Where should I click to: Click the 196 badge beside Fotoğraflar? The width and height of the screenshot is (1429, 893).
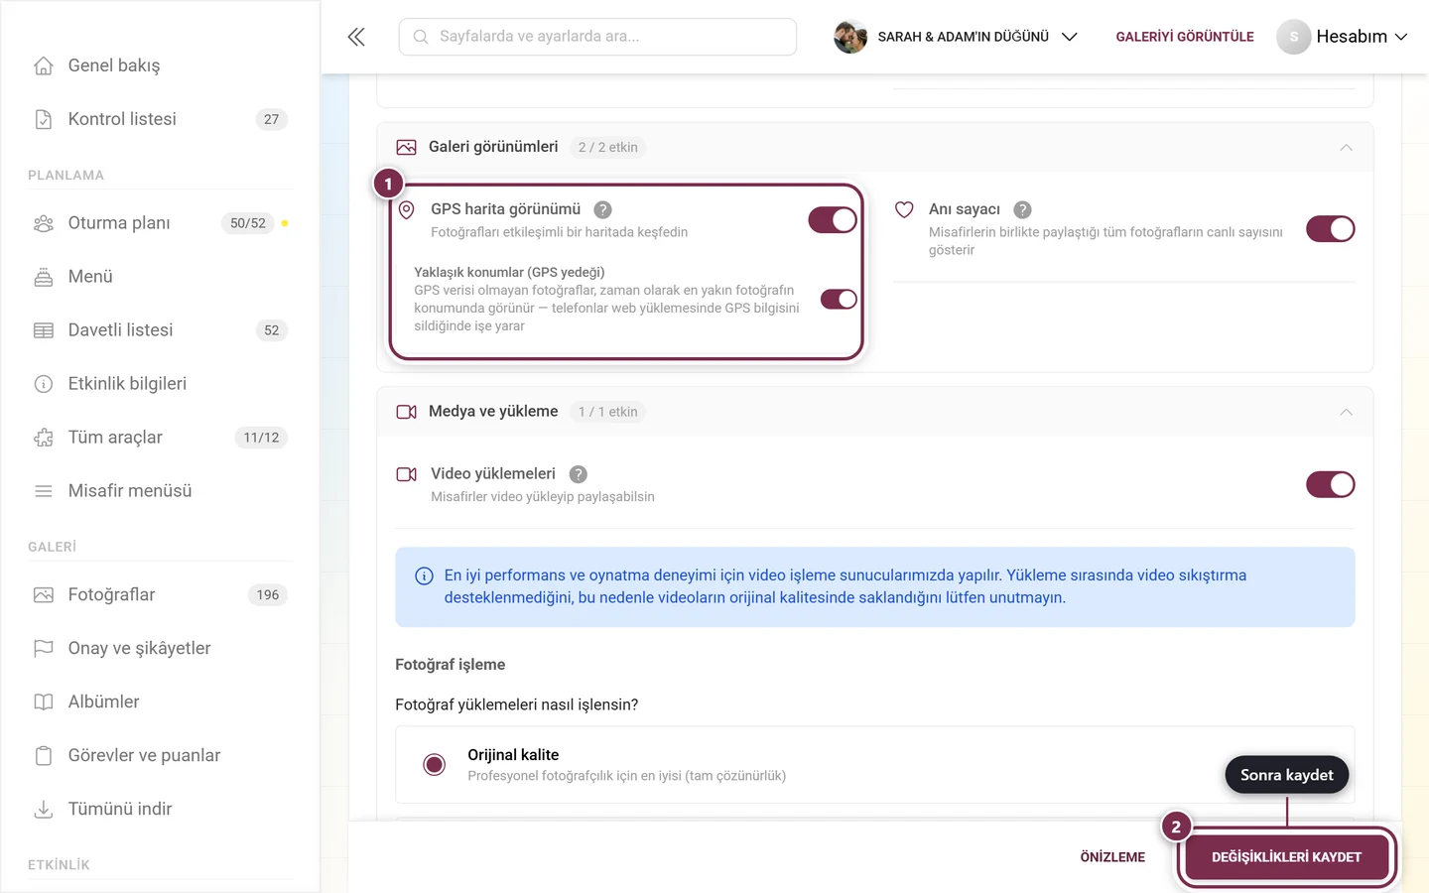click(268, 595)
